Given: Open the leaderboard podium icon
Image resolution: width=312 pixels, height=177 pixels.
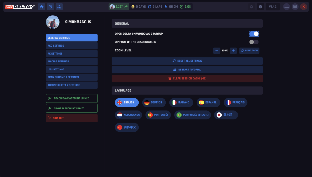Looking at the screenshot, I should (x=59, y=7).
